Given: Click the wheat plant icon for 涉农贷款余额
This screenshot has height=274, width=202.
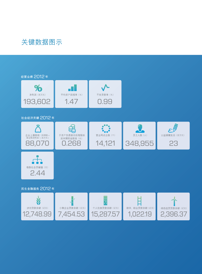Looking at the screenshot, I should (38, 200).
